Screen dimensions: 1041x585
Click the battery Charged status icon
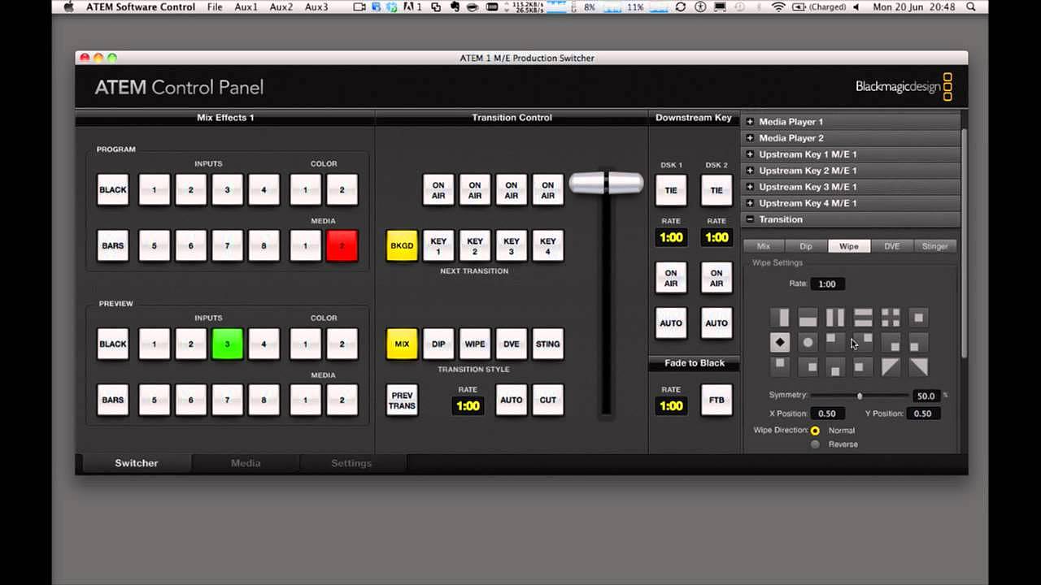[x=819, y=7]
